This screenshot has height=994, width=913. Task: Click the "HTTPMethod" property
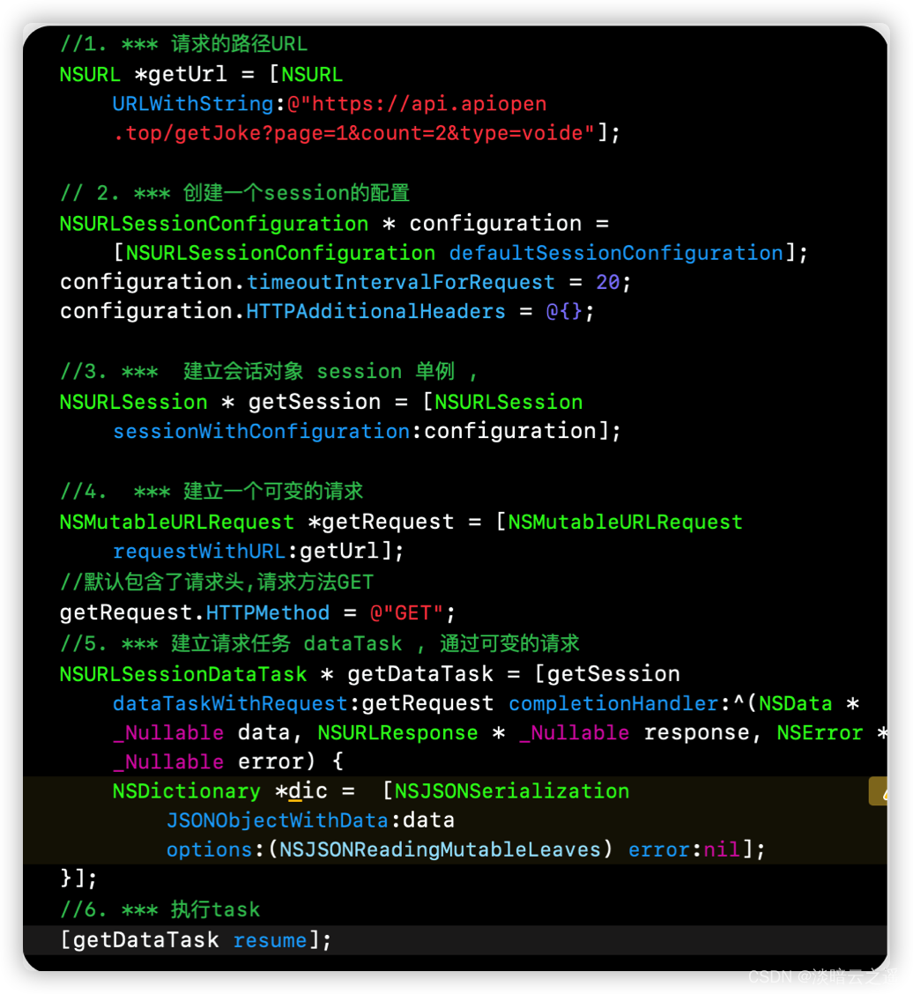point(268,612)
